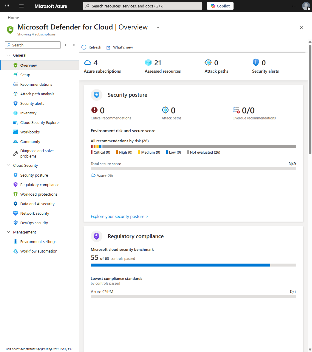312x352 pixels.
Task: Open the ellipsis next to Overview title
Action: pos(157,27)
